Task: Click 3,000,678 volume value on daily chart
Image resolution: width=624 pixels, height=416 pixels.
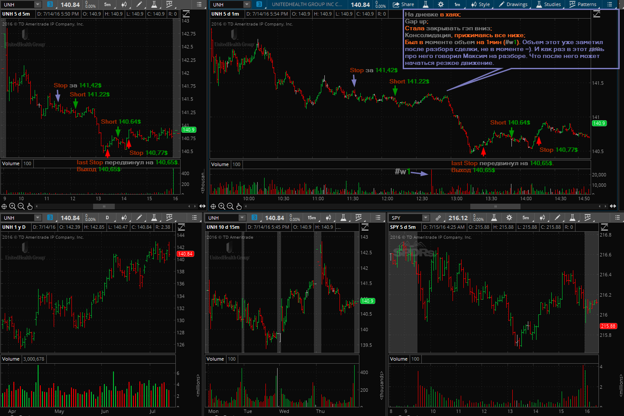Action: [34, 359]
